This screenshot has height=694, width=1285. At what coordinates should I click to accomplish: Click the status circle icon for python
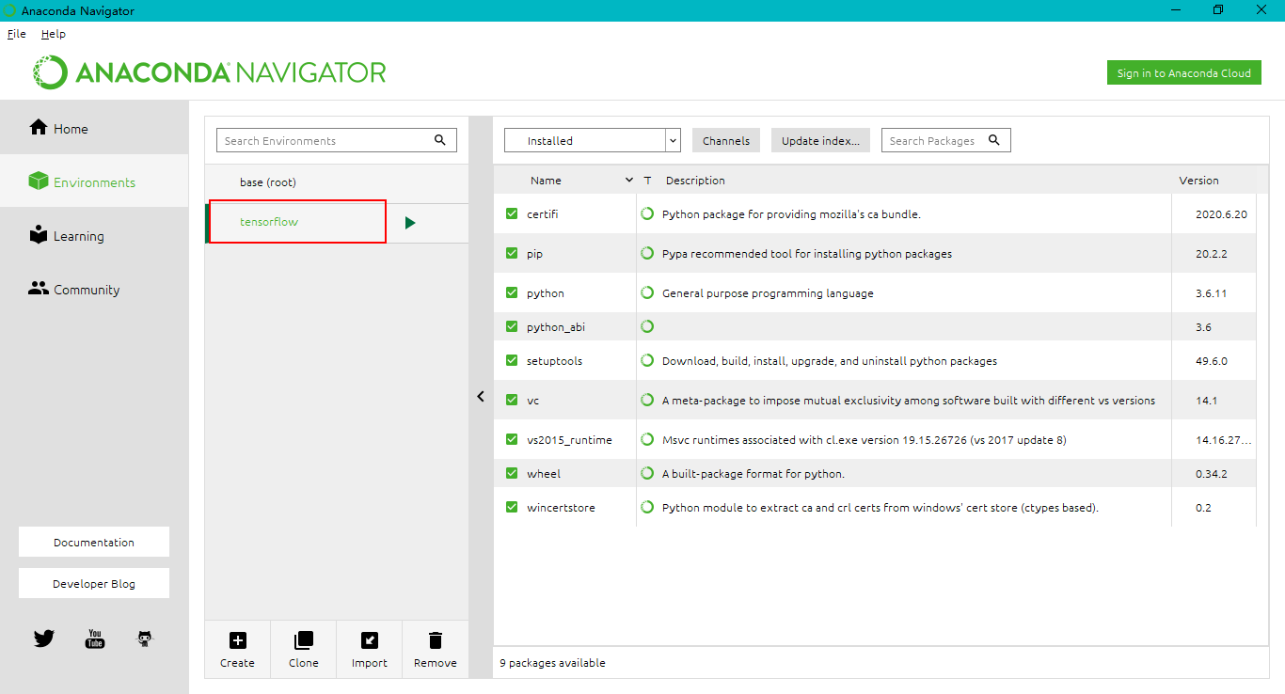(x=647, y=292)
